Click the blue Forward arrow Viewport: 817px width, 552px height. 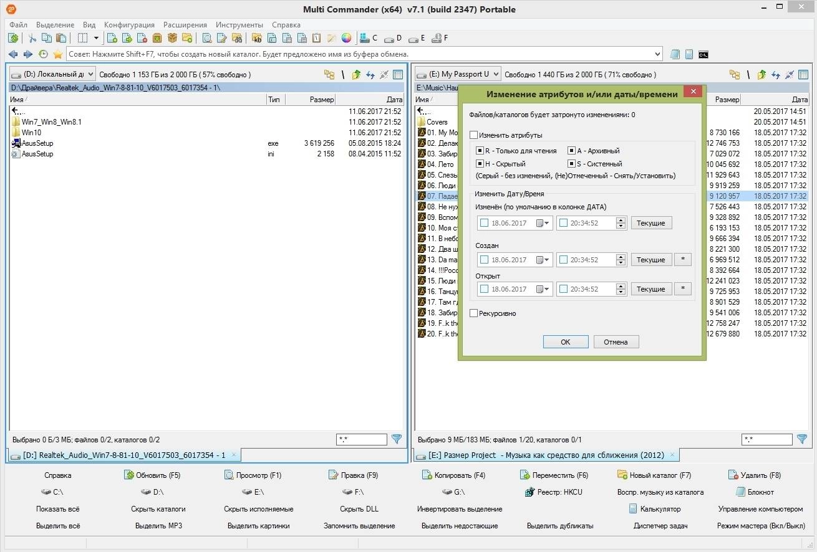[28, 54]
